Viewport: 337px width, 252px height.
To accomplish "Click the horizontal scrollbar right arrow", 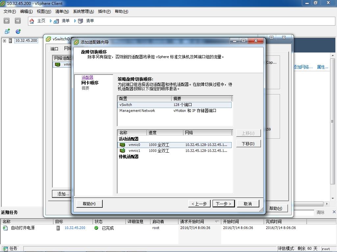I will pos(327,204).
